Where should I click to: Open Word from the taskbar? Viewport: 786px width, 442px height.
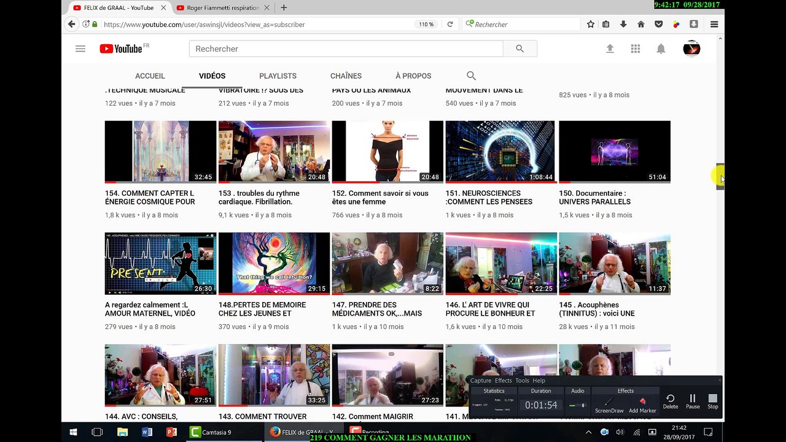pyautogui.click(x=147, y=432)
